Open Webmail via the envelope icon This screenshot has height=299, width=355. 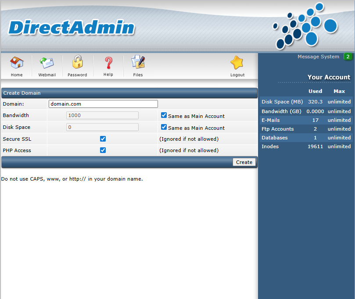pos(47,63)
